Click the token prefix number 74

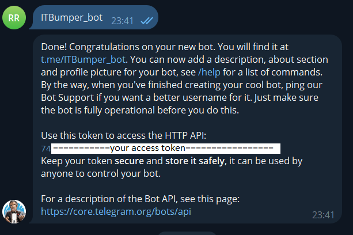click(45, 149)
